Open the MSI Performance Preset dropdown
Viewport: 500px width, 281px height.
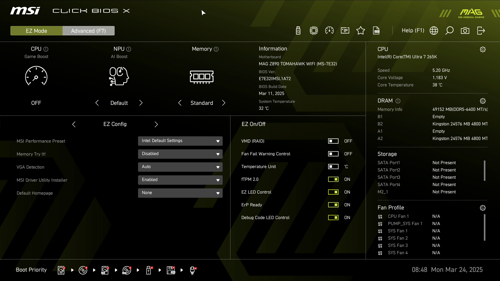tap(180, 141)
